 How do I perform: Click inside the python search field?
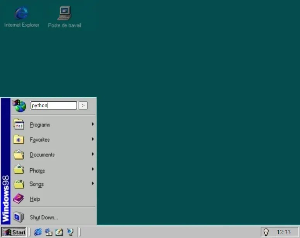(54, 106)
